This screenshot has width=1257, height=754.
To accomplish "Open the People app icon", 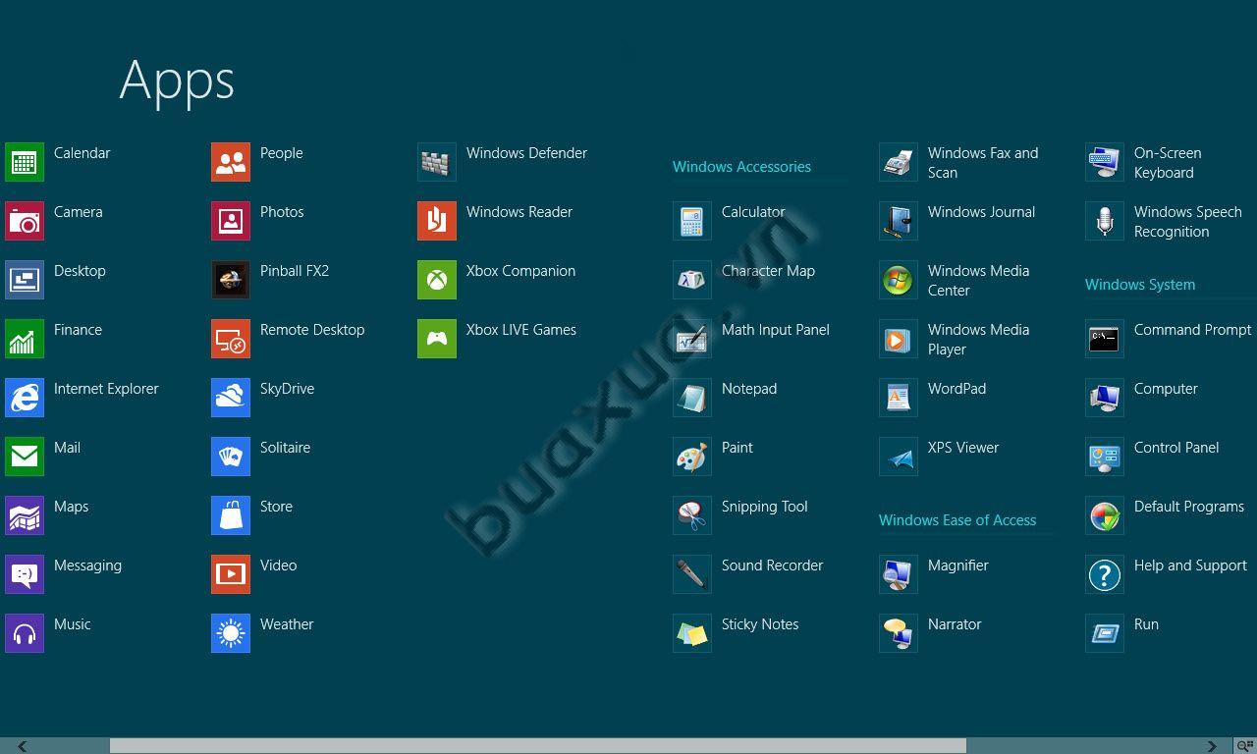I will [x=231, y=162].
